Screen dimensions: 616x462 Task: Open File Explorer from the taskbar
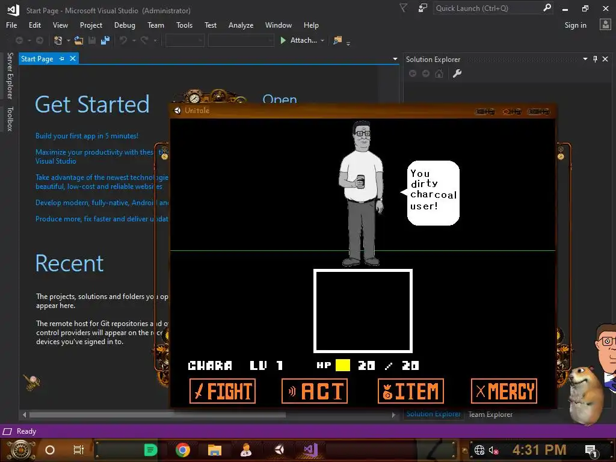(x=215, y=450)
